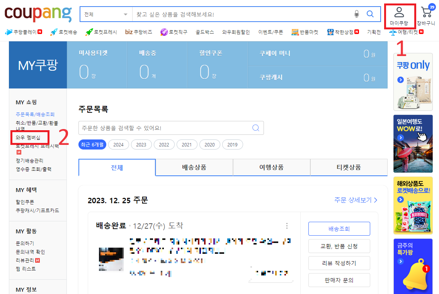Switch to the 배송상품 tab
This screenshot has width=439, height=294.
point(194,167)
